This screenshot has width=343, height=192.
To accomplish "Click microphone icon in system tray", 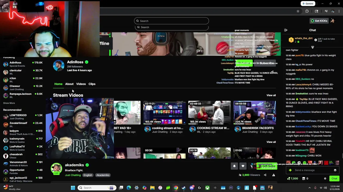I will (x=315, y=188).
